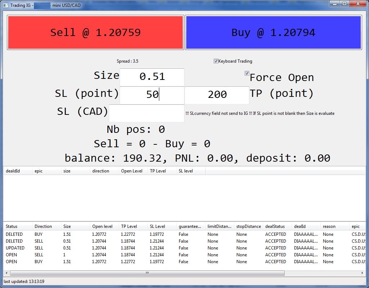Click the Open level header in history table
Screen dimensions: 369x288
104,226
